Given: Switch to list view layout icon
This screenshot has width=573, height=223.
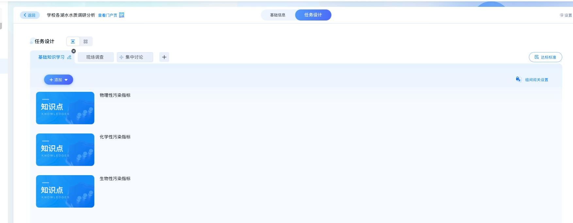Looking at the screenshot, I should click(73, 41).
